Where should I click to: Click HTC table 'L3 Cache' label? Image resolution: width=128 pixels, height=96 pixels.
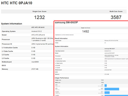pyautogui.click(x=5, y=58)
